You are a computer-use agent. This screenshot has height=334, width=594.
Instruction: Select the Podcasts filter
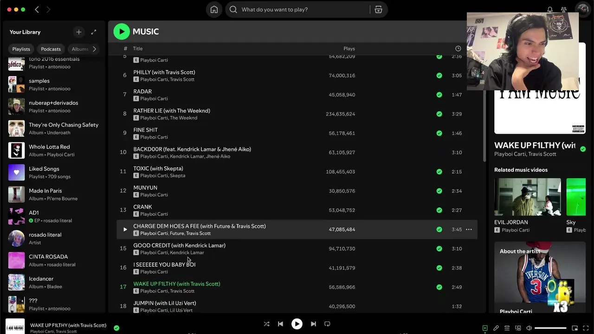(51, 49)
